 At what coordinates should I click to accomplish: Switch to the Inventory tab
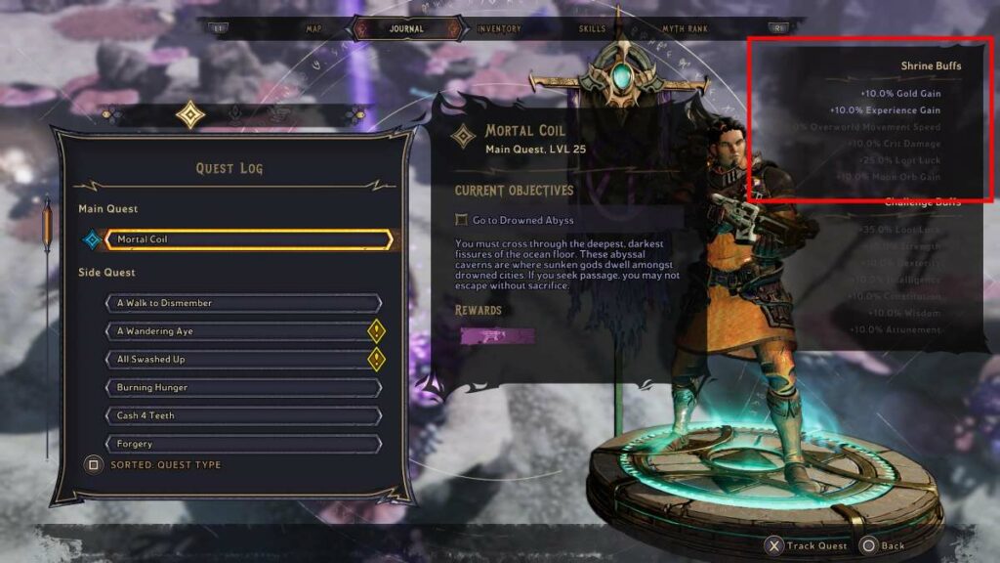pos(499,29)
